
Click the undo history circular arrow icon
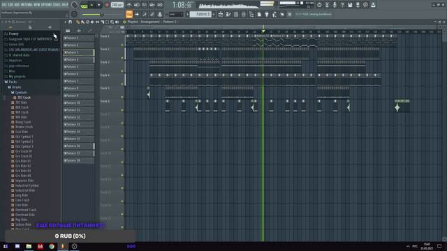coord(319,5)
